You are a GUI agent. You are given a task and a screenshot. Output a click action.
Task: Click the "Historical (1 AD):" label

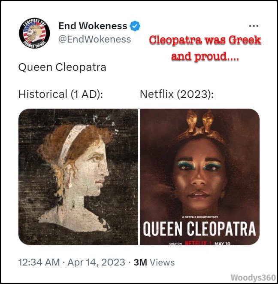point(61,95)
